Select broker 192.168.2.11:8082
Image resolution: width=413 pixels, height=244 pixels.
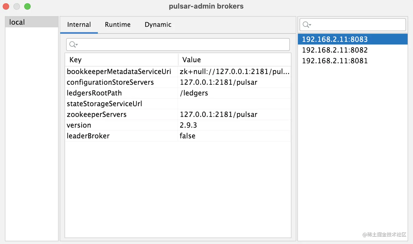pyautogui.click(x=353, y=50)
